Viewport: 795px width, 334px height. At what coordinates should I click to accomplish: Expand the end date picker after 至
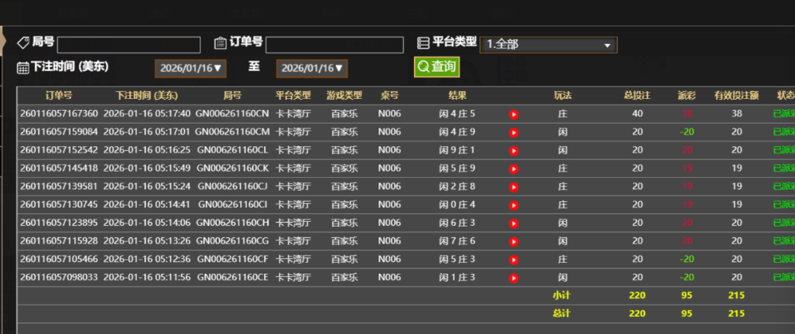click(311, 68)
